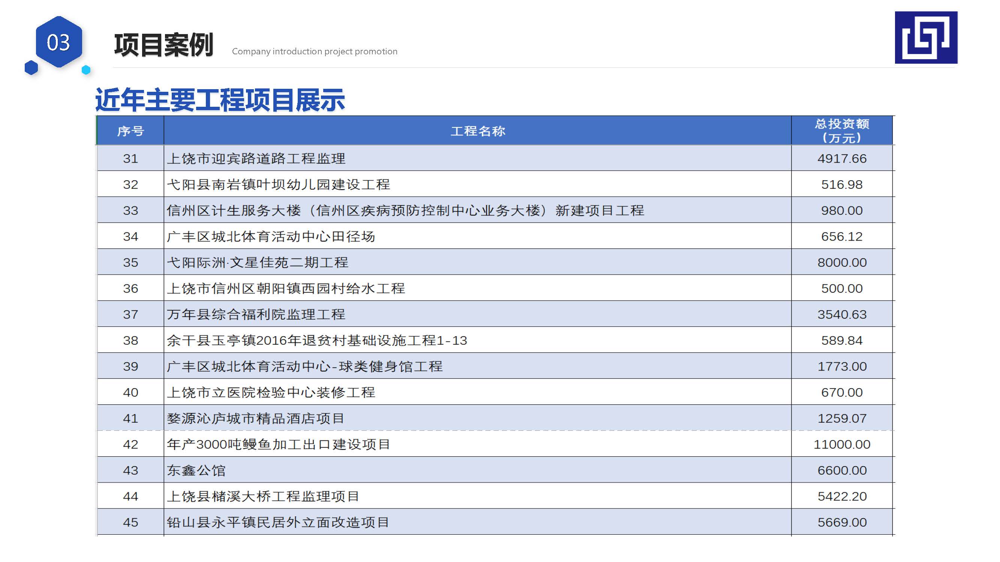The image size is (1000, 562).
Task: Click project name 婺源沁庐城市精品酒店项目
Action: click(x=255, y=418)
